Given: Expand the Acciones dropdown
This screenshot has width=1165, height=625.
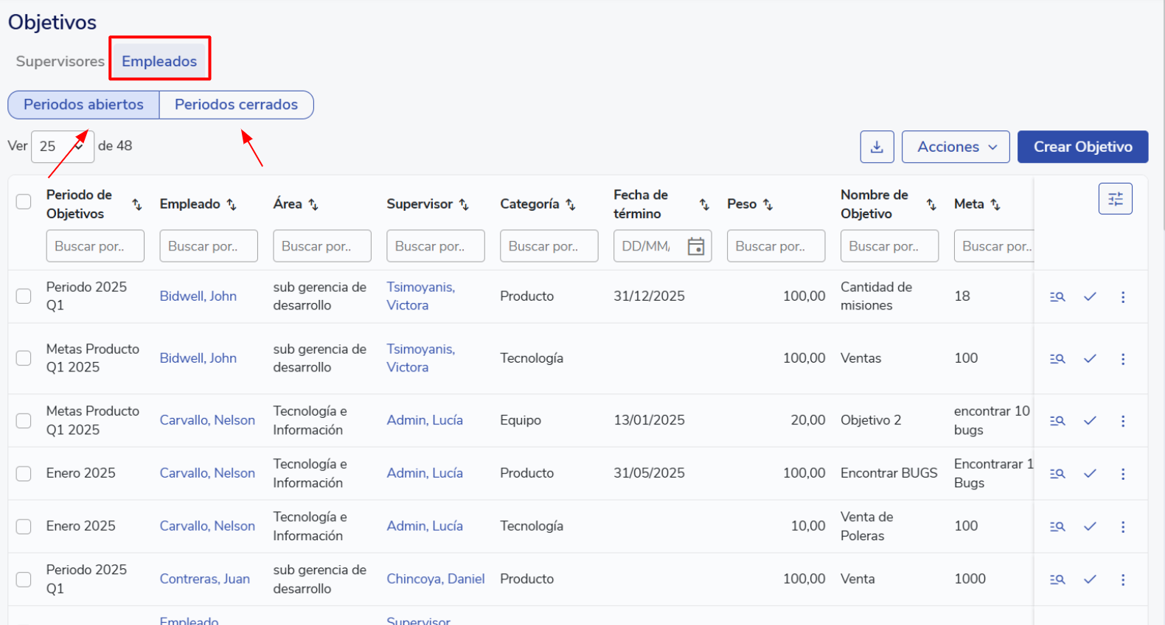Looking at the screenshot, I should tap(956, 147).
